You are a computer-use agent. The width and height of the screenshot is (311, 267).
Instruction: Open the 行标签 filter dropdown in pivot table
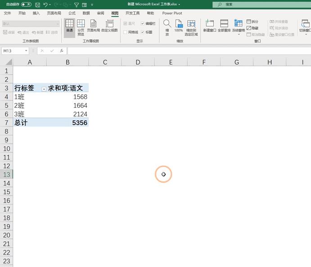coord(44,89)
